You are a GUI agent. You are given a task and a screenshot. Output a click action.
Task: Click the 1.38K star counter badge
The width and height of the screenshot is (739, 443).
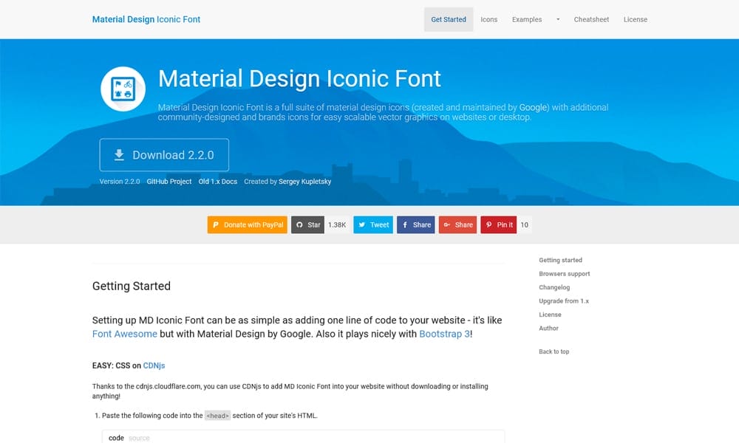[337, 224]
